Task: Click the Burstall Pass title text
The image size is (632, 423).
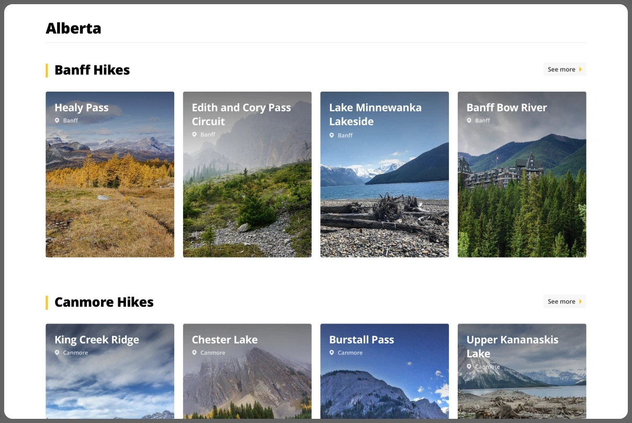Action: click(x=362, y=340)
